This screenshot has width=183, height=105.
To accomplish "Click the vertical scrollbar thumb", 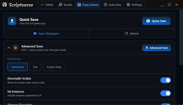I will pyautogui.click(x=181, y=37).
